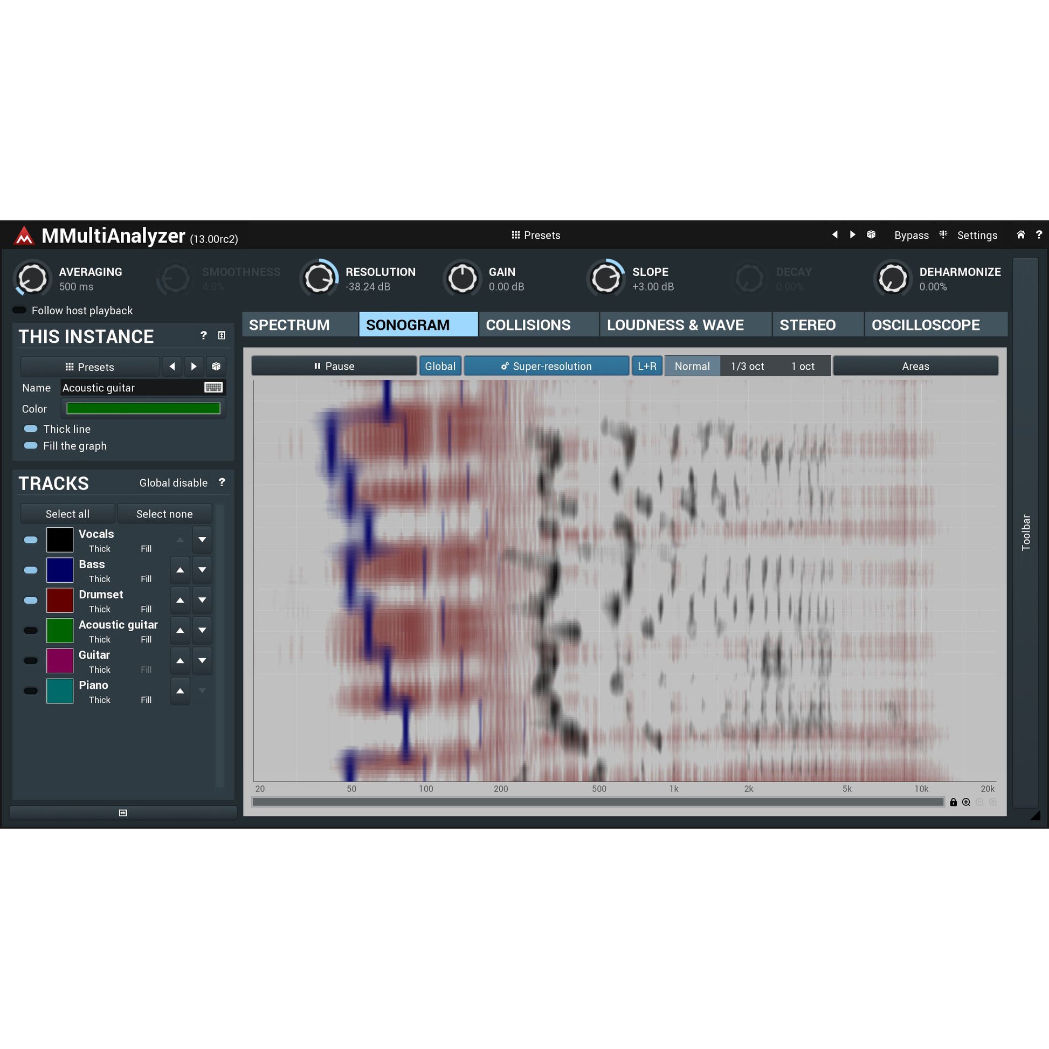Click the lock icon below sonogram
This screenshot has height=1049, width=1049.
953,802
